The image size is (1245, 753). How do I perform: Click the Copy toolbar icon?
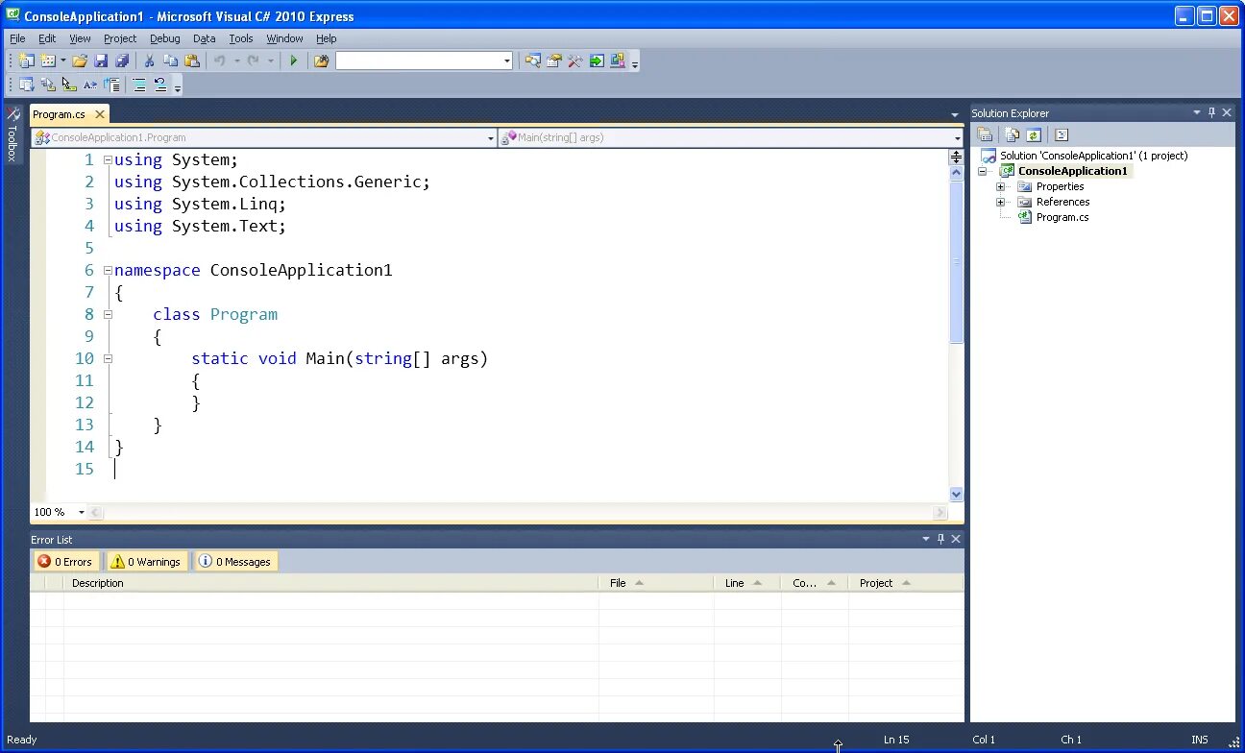pyautogui.click(x=171, y=61)
